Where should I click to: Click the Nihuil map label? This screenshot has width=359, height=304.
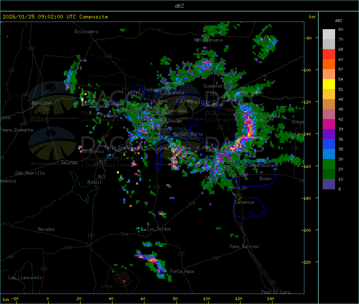pyautogui.click(x=95, y=182)
